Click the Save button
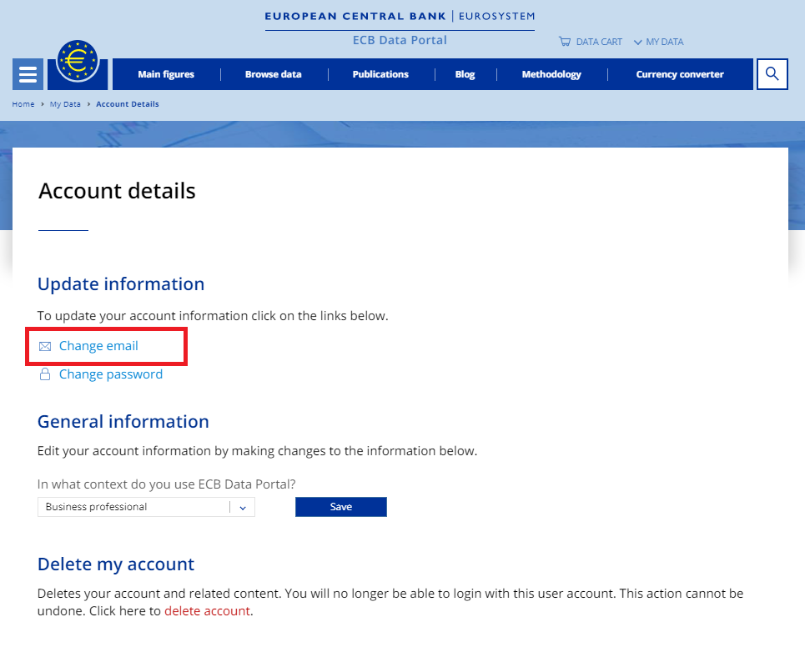 click(340, 506)
